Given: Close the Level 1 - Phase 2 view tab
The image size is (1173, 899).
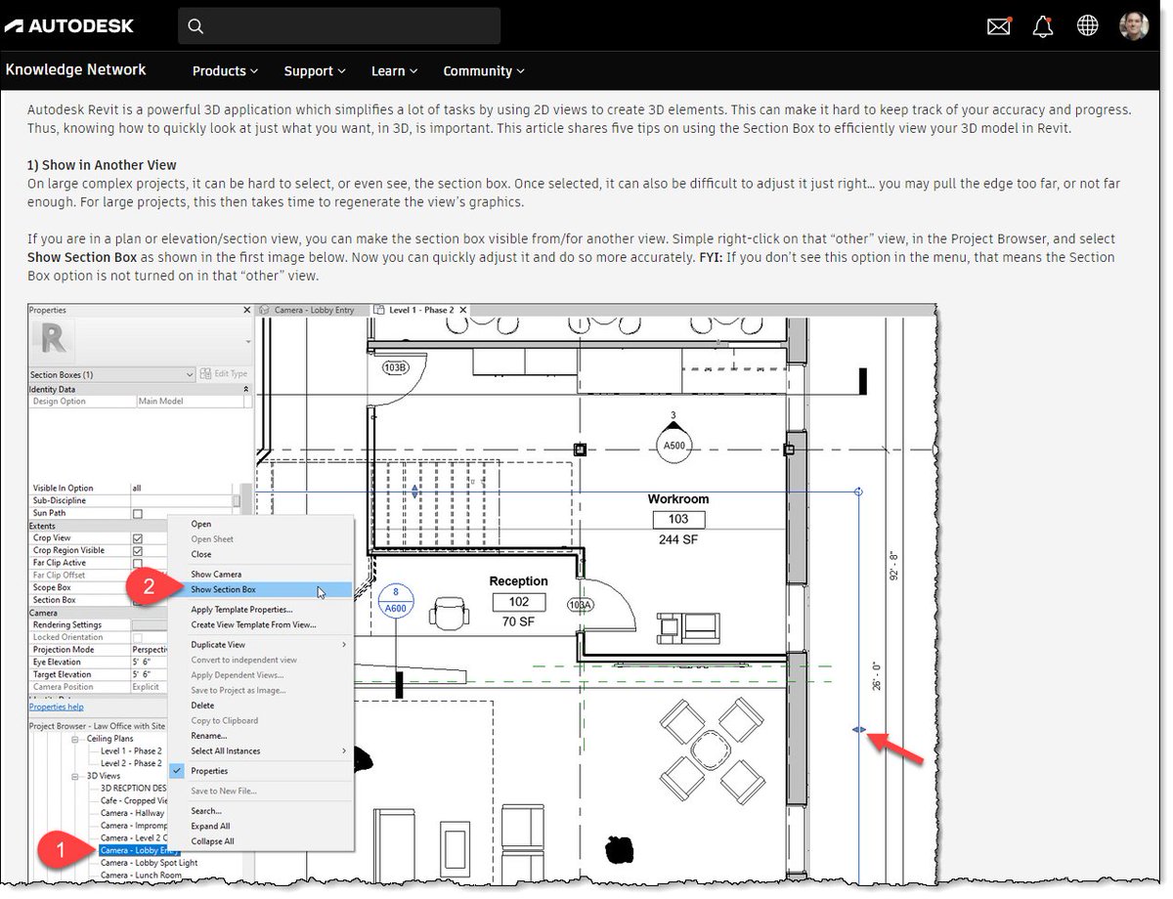Looking at the screenshot, I should [464, 310].
